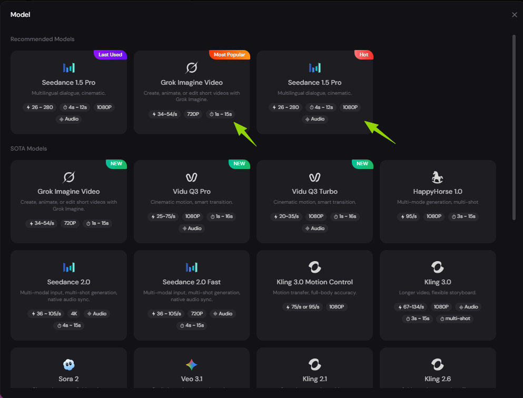Click the Kling 2.1 logo icon

click(x=314, y=365)
